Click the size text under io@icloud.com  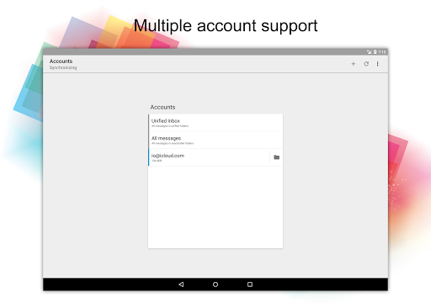(x=157, y=161)
